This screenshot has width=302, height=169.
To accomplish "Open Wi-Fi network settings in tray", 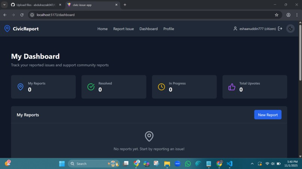I will (267, 164).
